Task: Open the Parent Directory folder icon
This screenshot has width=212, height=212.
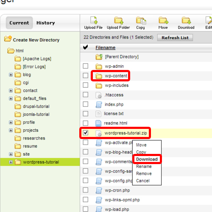Action: point(99,57)
